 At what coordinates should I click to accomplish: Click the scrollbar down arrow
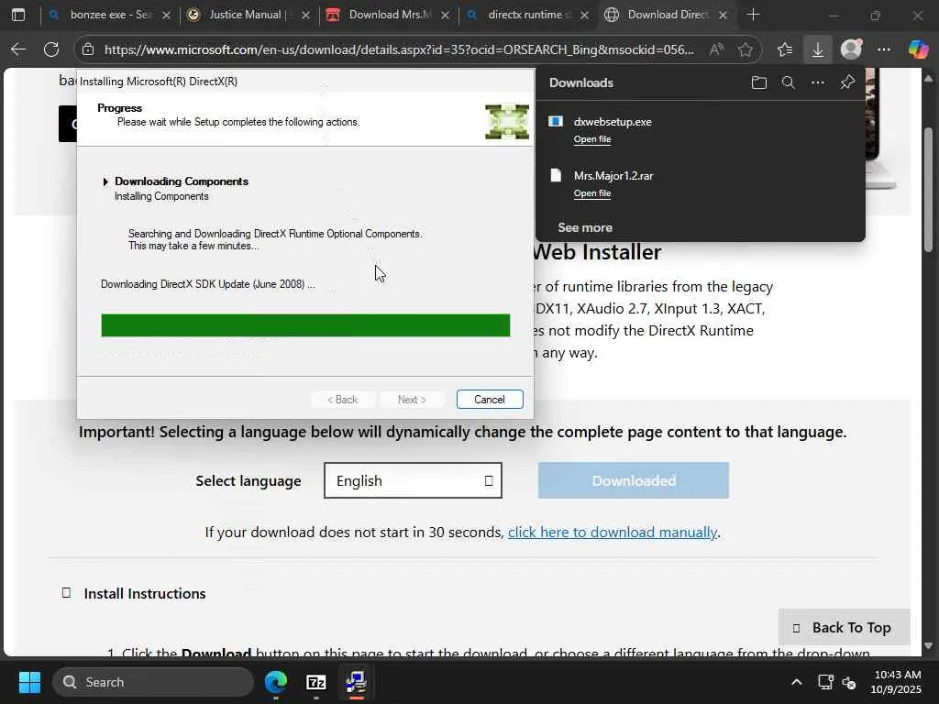pos(928,646)
